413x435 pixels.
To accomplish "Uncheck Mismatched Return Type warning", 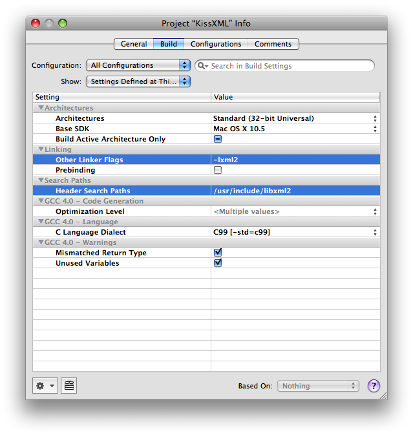I will coord(218,253).
